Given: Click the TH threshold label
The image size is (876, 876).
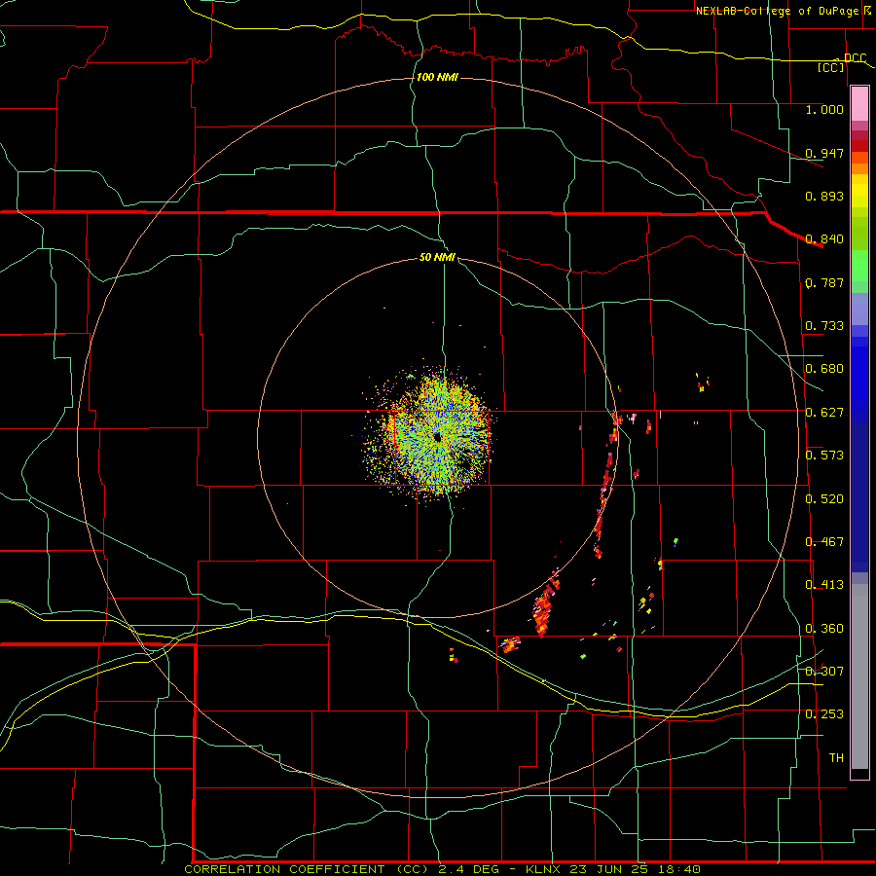Looking at the screenshot, I should [836, 758].
